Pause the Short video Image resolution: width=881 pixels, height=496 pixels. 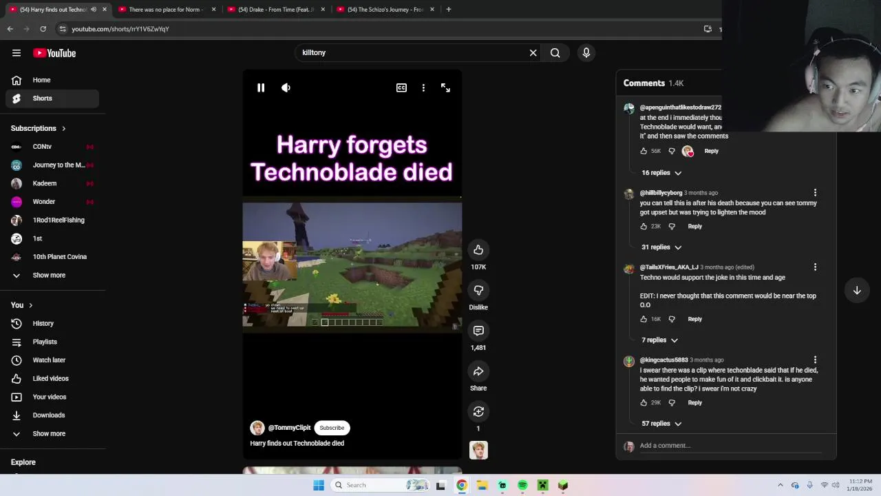[x=261, y=87]
